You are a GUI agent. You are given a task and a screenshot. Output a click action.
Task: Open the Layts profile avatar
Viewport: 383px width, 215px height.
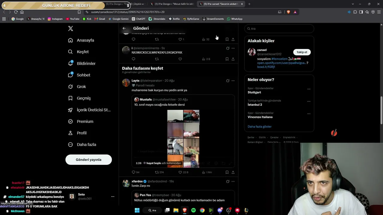tap(126, 82)
